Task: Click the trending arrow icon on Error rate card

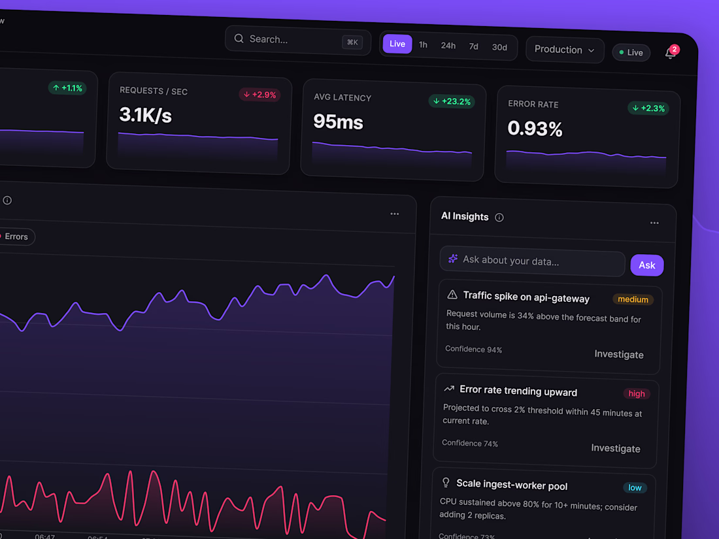Action: coord(449,389)
